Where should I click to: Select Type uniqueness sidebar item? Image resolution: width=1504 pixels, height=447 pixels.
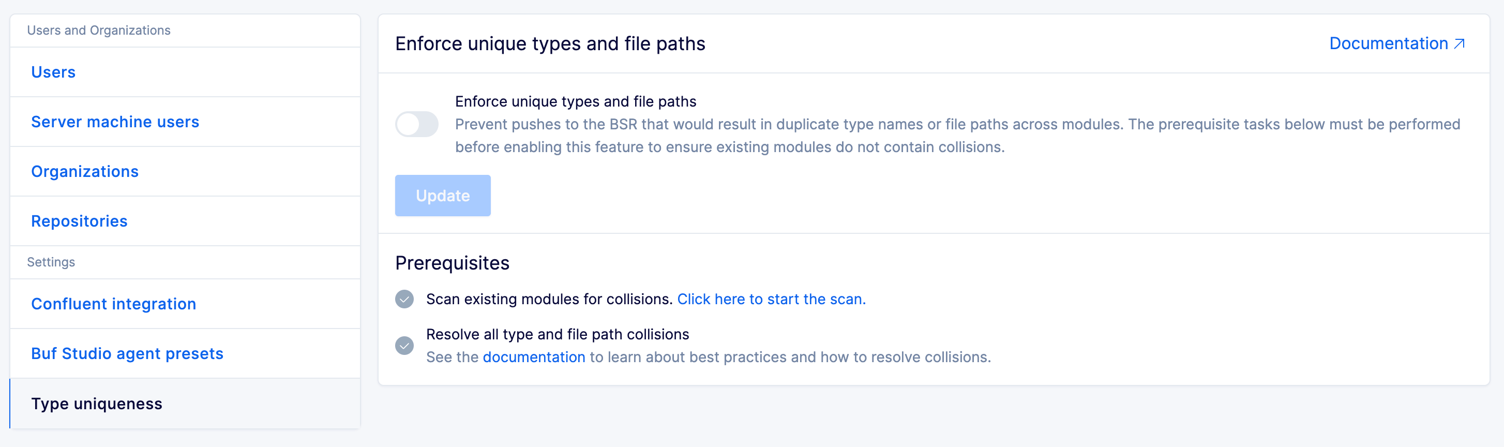tap(185, 404)
